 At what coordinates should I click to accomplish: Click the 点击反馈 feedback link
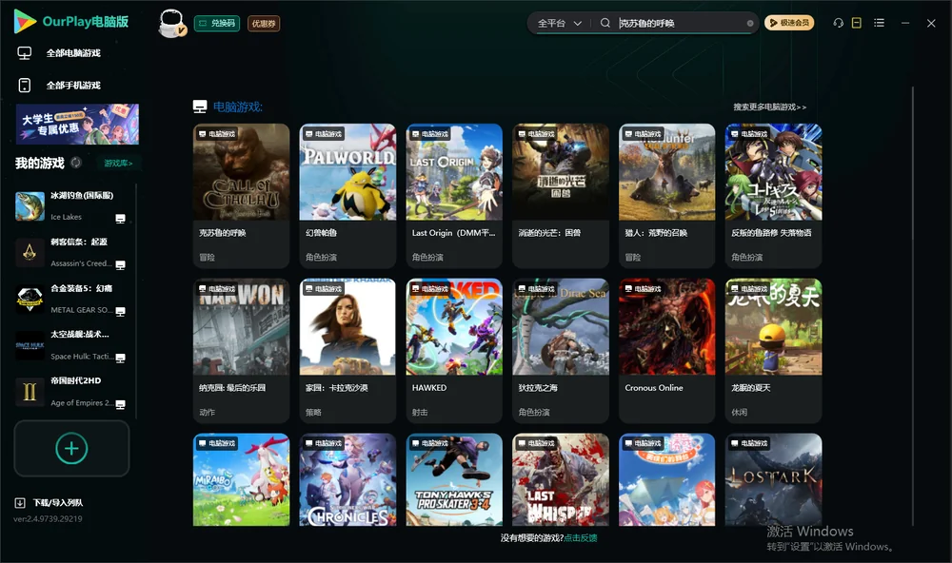(581, 537)
